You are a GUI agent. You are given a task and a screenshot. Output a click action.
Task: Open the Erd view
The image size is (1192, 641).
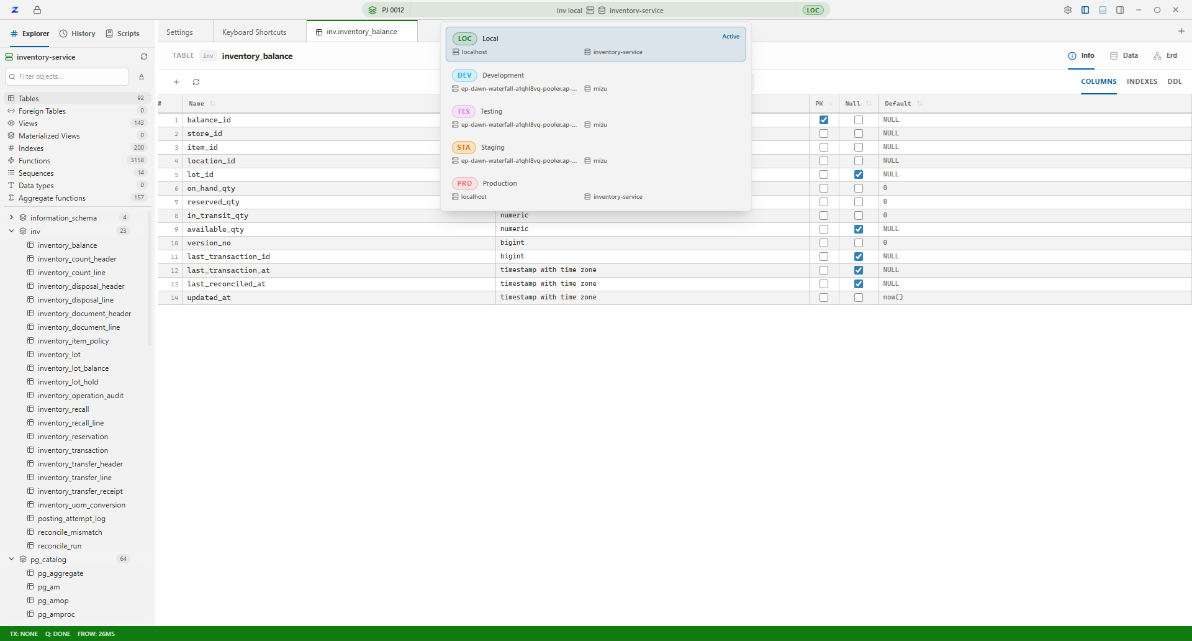click(1165, 56)
